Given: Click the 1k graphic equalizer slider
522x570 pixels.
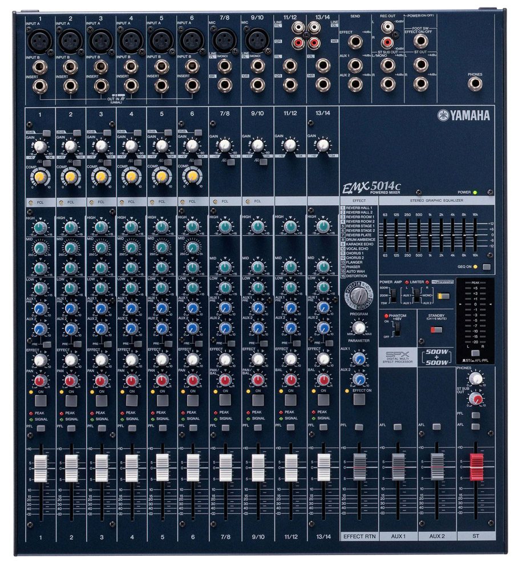Looking at the screenshot, I should (430, 235).
